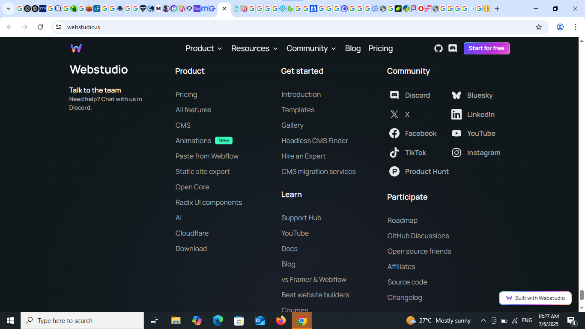Open the Headless CMS Finder link
The height and width of the screenshot is (329, 585).
coord(315,141)
